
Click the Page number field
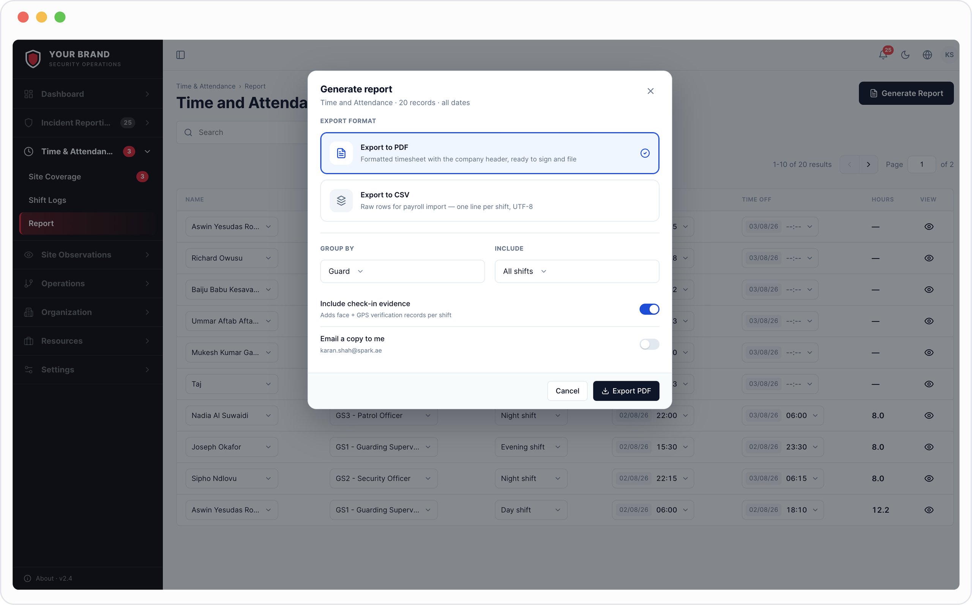coord(922,164)
